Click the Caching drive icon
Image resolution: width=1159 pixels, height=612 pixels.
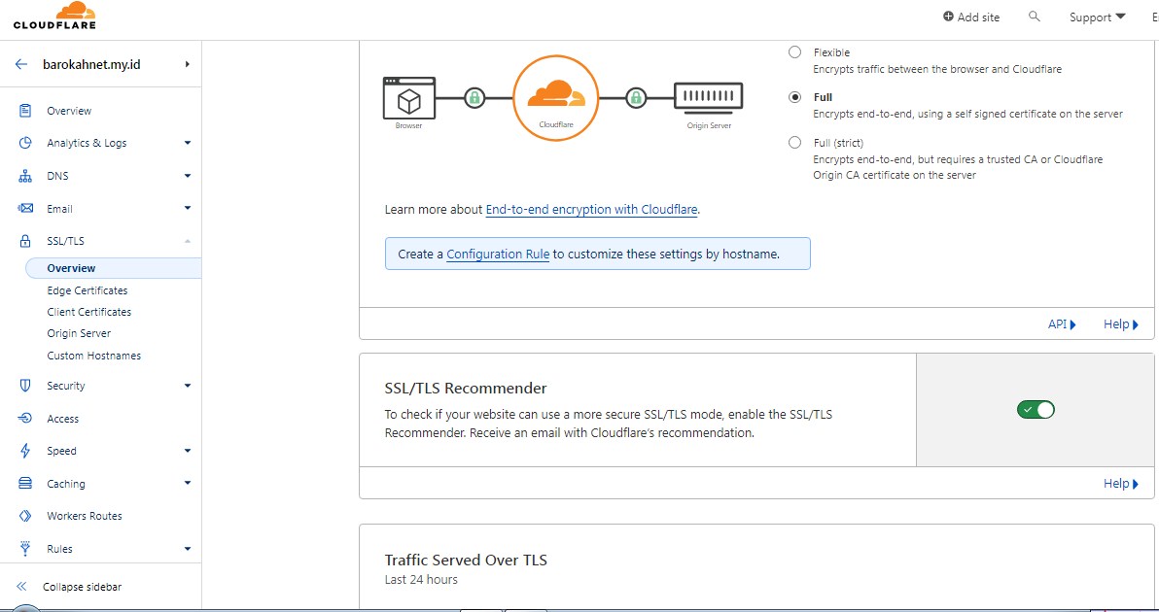coord(25,484)
